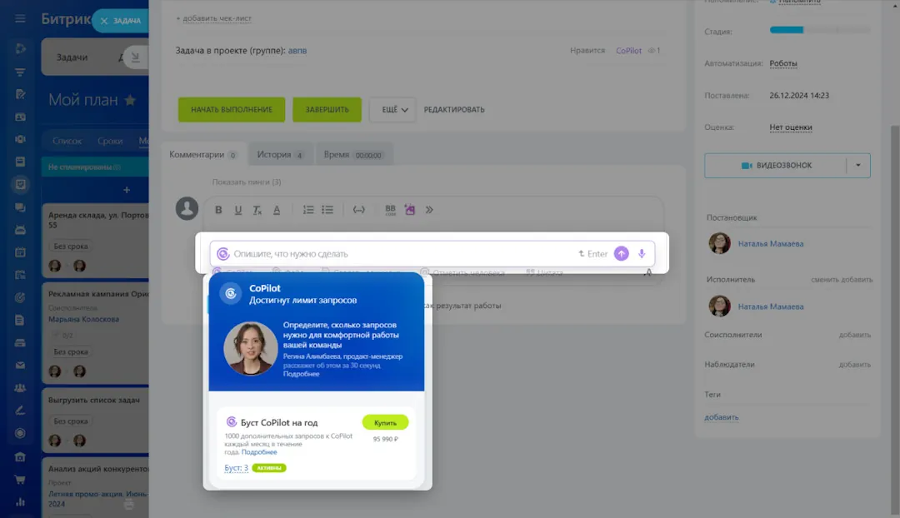
Task: Click the CoPilot prompt input field
Action: point(400,254)
